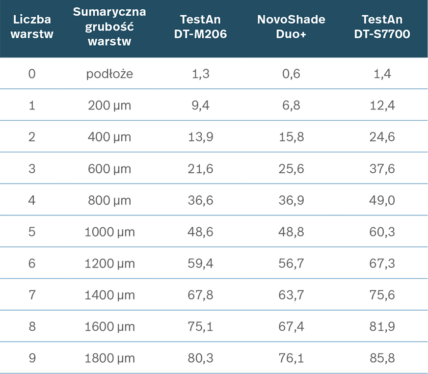Click the cell showing 56,7
This screenshot has height=374, width=428.
pos(291,264)
